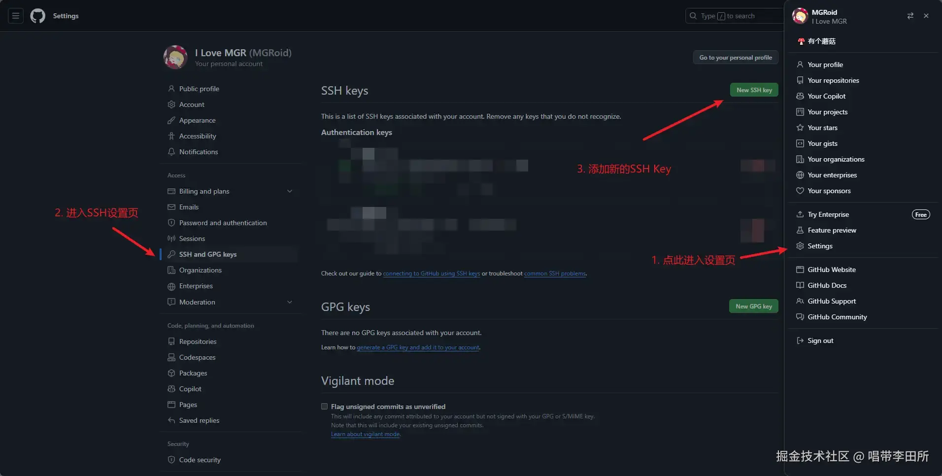Open Emails settings
The image size is (942, 476).
pos(189,207)
